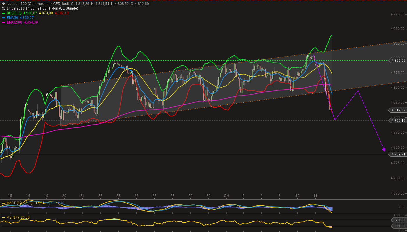Click the EMA(9) value 4.839,07
This screenshot has height=232, width=407.
coord(27,18)
